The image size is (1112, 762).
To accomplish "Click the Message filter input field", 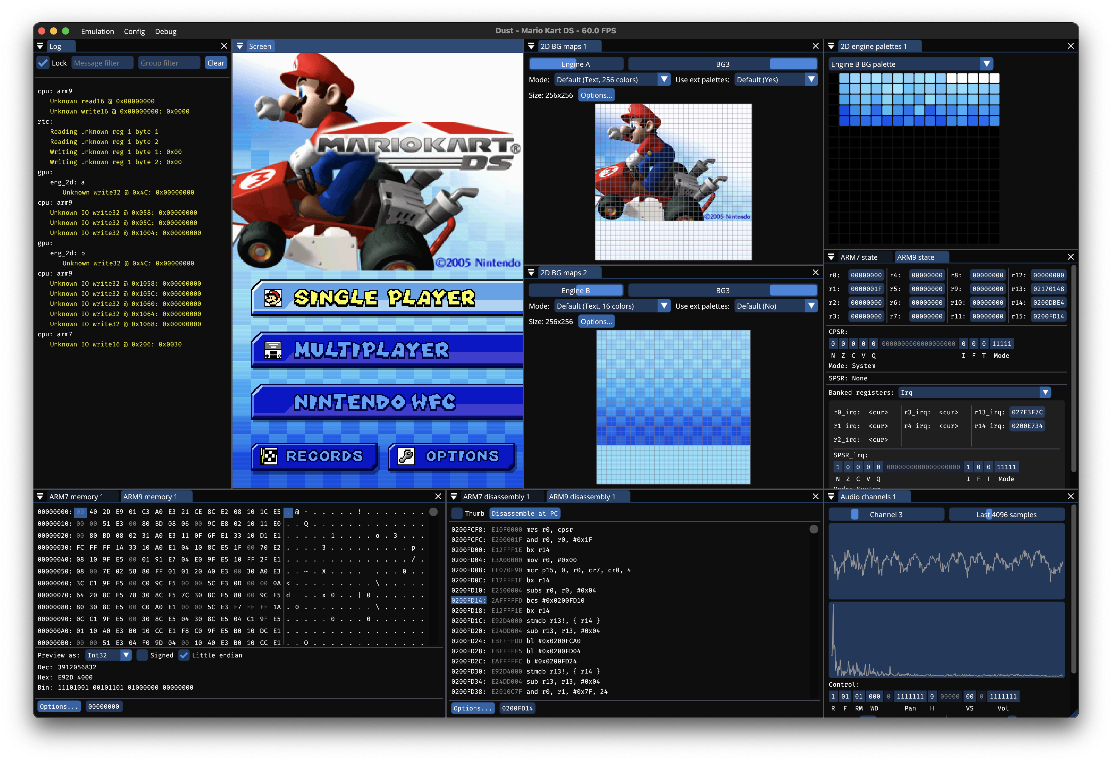I will (102, 63).
